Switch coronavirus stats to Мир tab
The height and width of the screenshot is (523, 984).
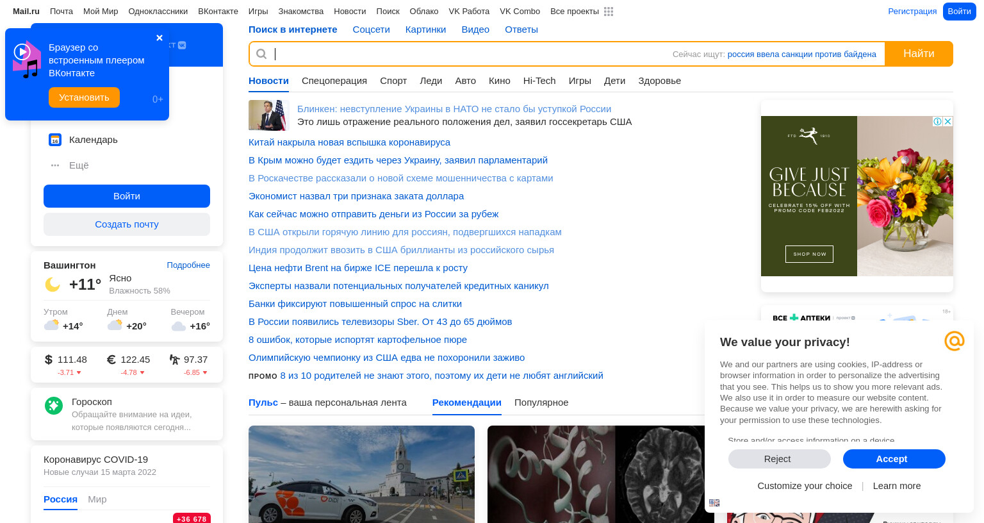[x=97, y=499]
